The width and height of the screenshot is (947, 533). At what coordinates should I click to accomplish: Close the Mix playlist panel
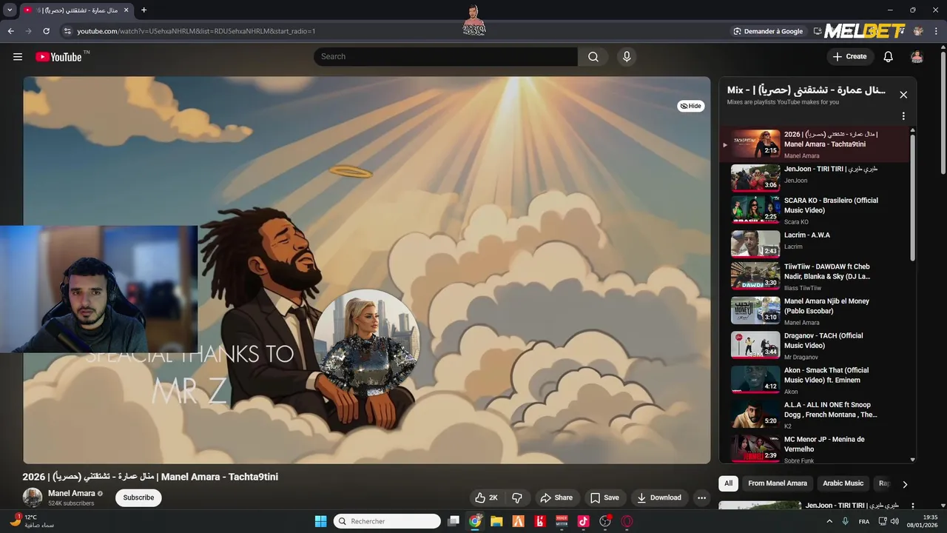pos(903,95)
